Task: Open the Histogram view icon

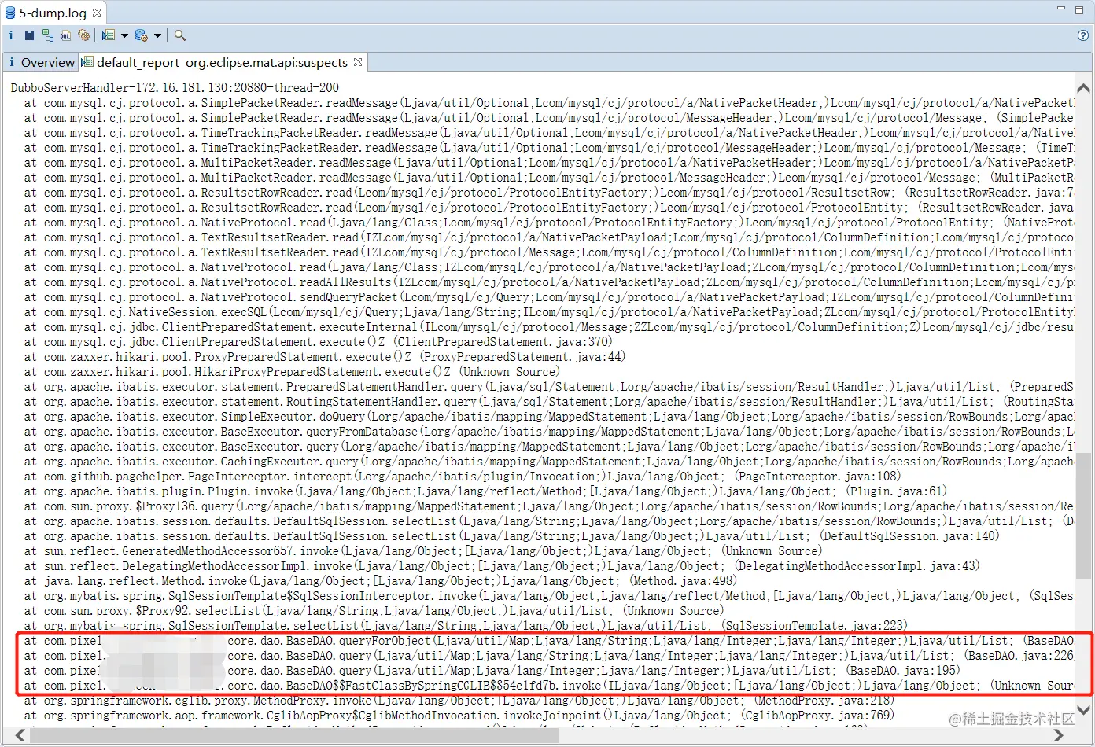Action: pos(29,35)
